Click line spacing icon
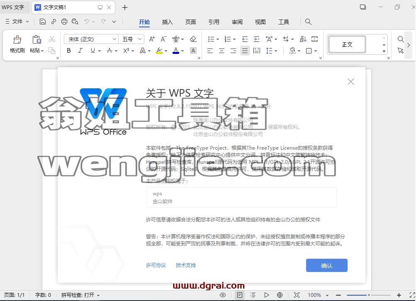 [x=269, y=51]
